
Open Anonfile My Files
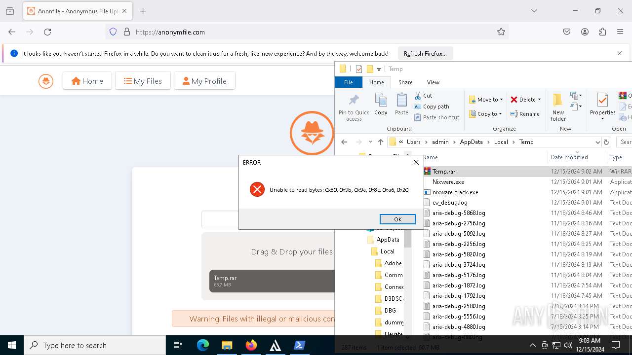[x=143, y=81]
